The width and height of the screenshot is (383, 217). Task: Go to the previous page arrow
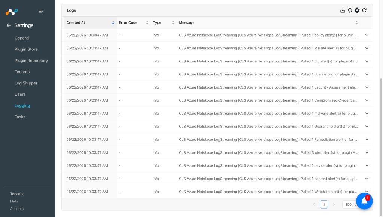pyautogui.click(x=314, y=204)
